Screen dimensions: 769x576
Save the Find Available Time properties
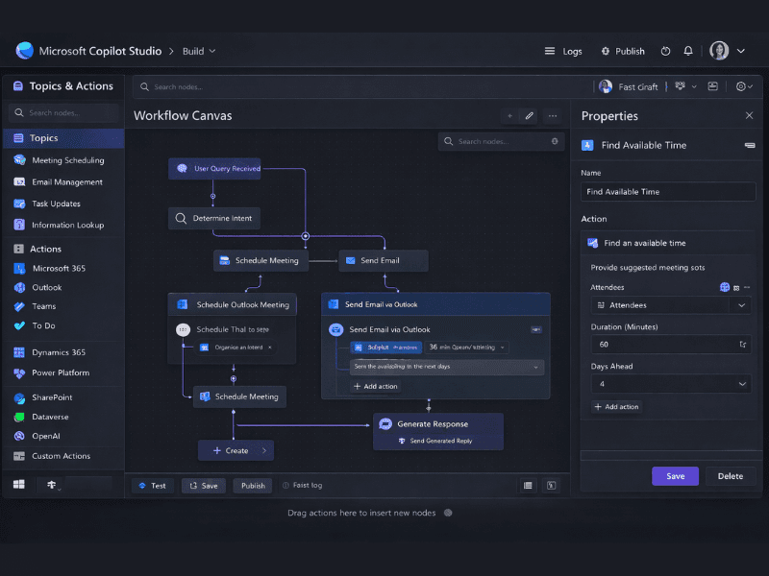(x=675, y=475)
